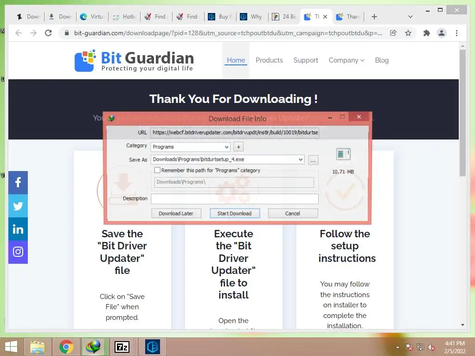This screenshot has height=356, width=475.
Task: Enable Remember this path for Programs category
Action: (x=157, y=170)
